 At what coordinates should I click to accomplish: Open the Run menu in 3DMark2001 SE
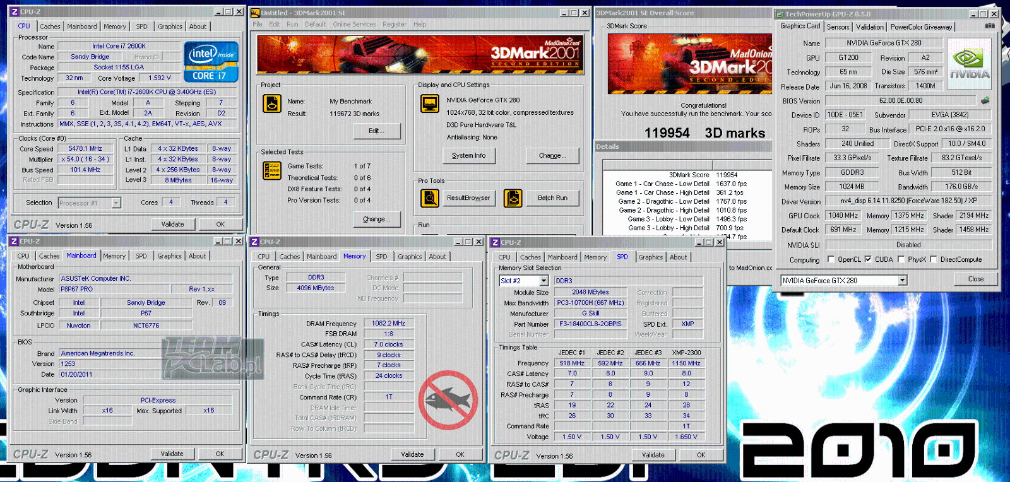click(292, 25)
